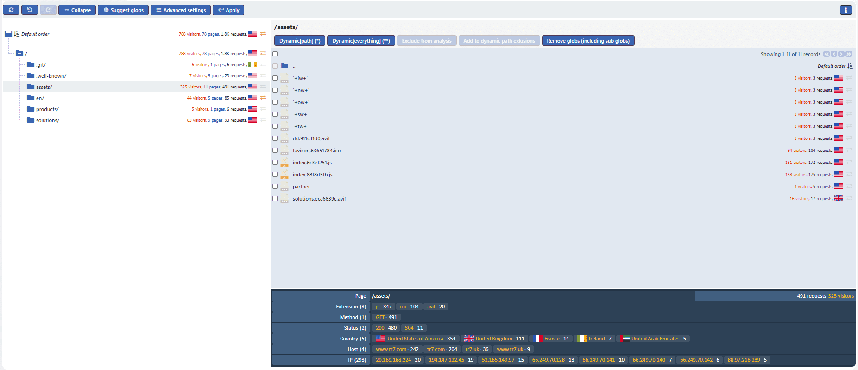This screenshot has height=370, width=858.
Task: Click the orange swap arrows on 'en/' row
Action: point(263,98)
